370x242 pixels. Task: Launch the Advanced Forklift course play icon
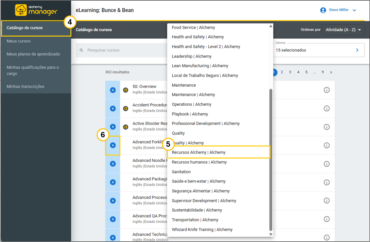pos(113,145)
